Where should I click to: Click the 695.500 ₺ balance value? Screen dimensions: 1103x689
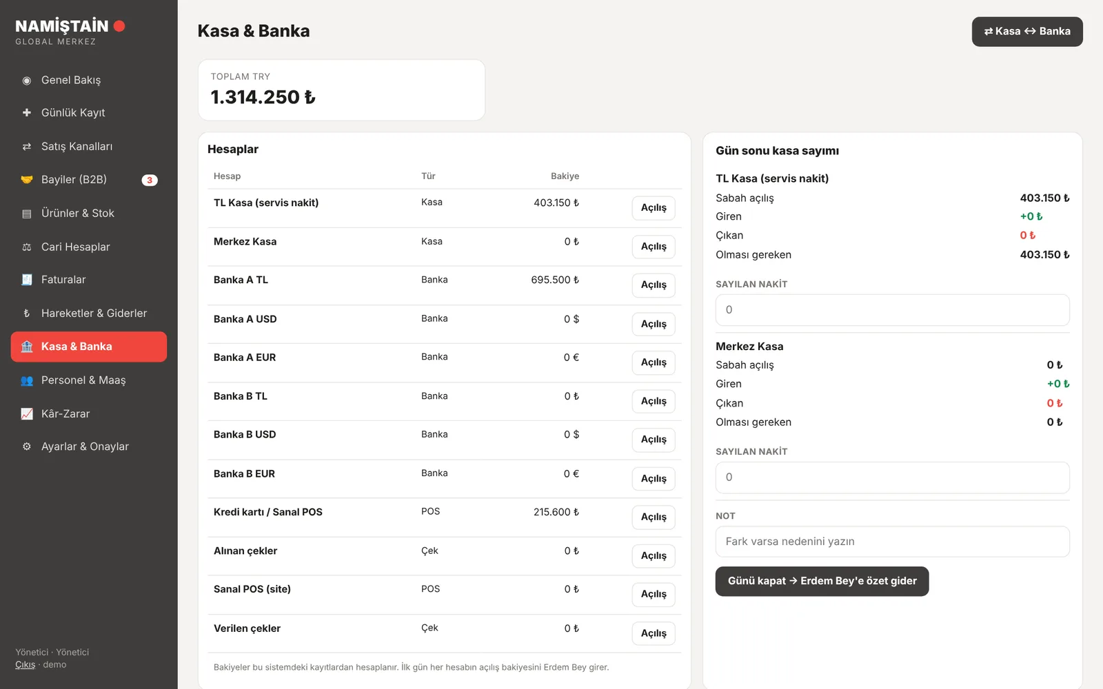555,280
